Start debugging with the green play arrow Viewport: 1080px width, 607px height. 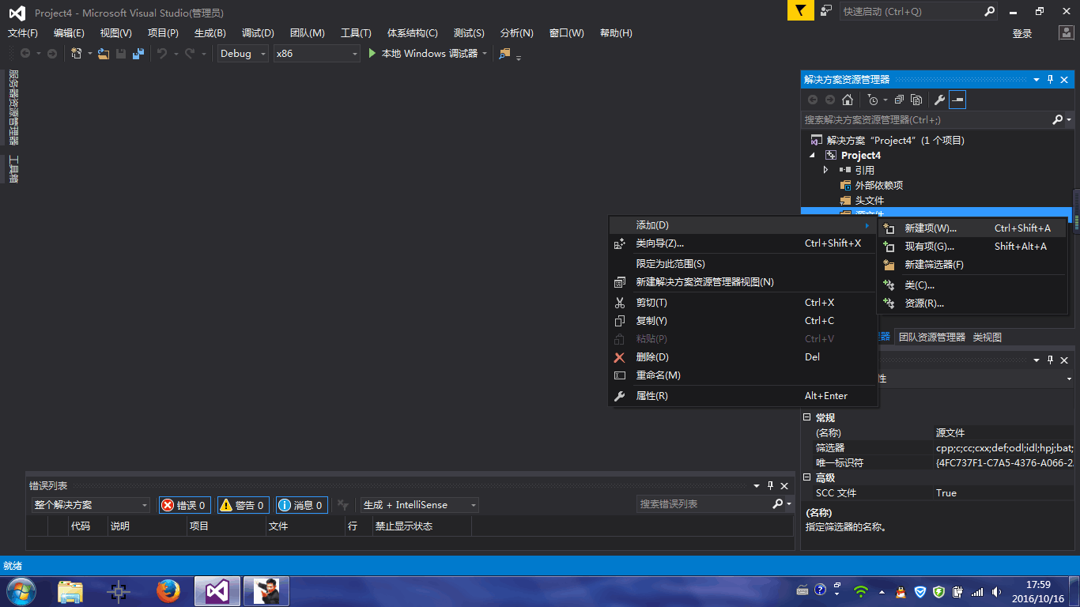[373, 54]
